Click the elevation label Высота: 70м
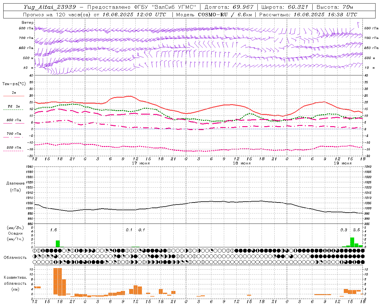 (x=335, y=7)
